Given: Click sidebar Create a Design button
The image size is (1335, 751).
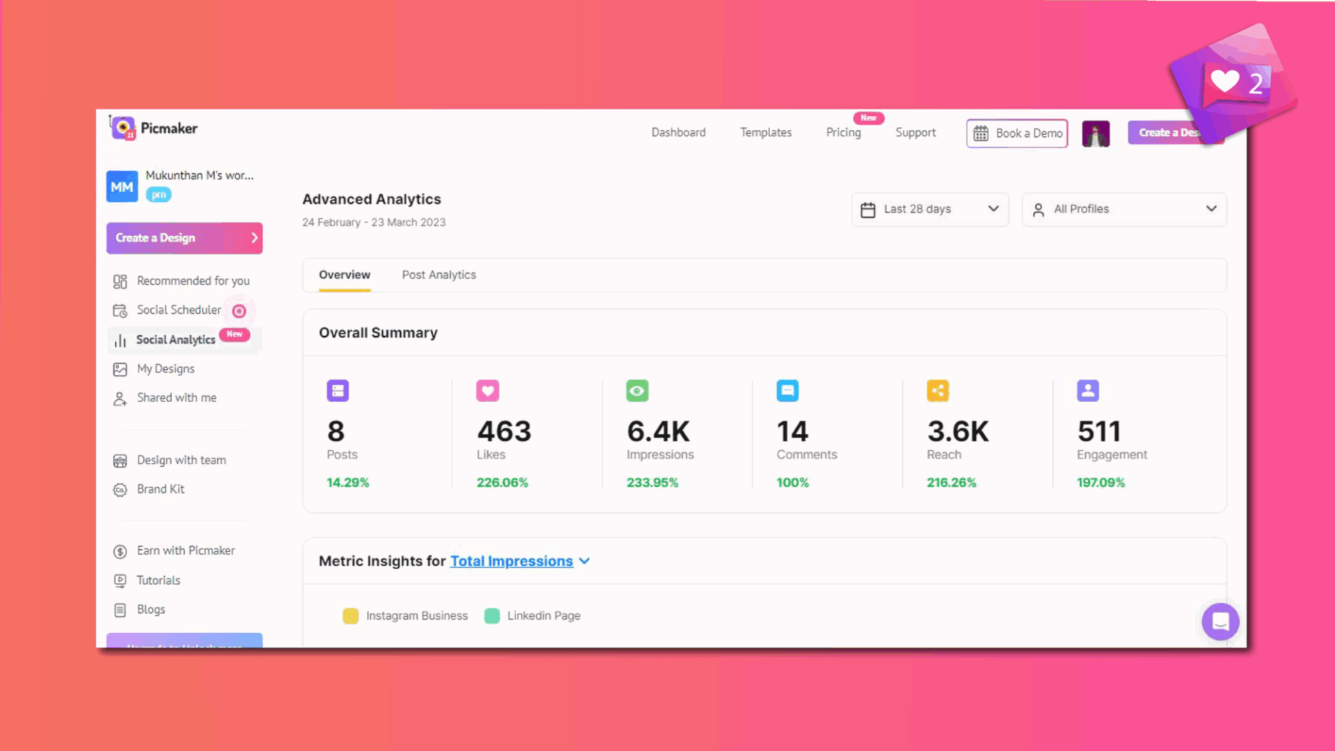Looking at the screenshot, I should click(184, 238).
